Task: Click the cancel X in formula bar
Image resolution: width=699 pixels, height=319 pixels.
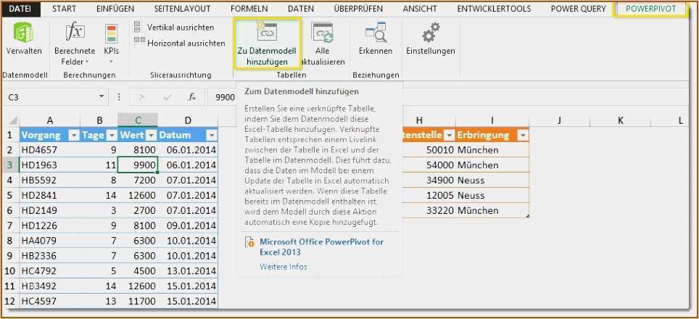Action: click(x=142, y=96)
